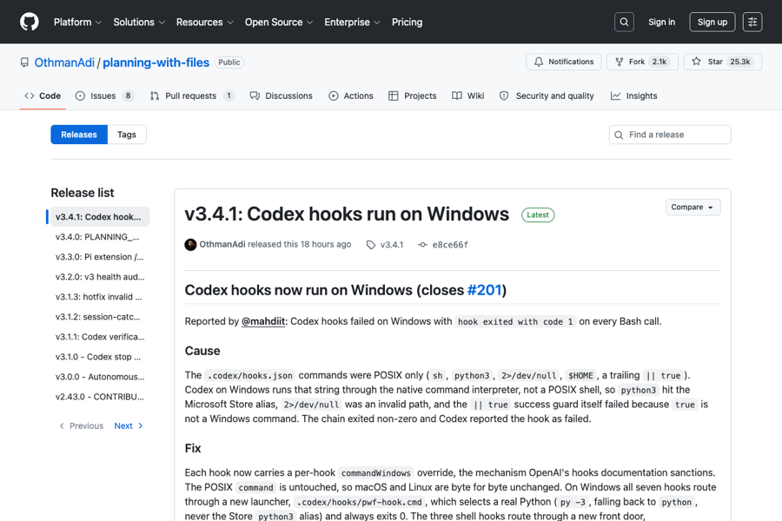Click OthmanAdi's avatar in release header

pos(190,244)
